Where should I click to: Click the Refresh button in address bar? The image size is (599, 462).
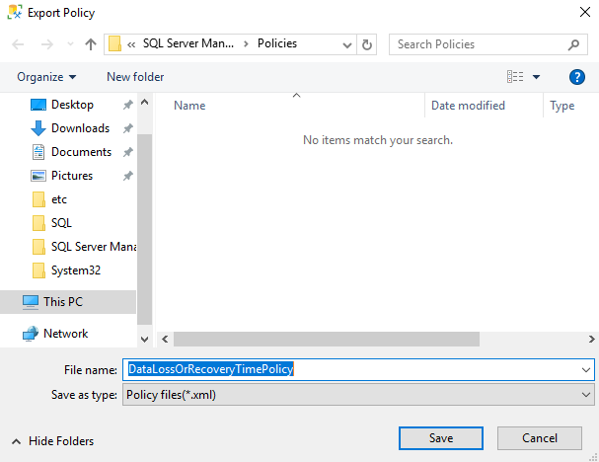367,44
